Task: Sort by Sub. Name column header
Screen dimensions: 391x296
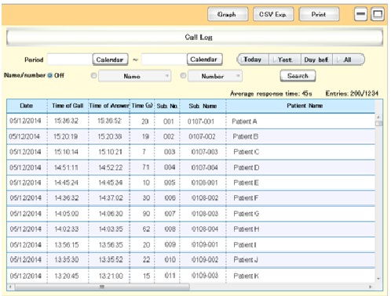Action: click(203, 106)
